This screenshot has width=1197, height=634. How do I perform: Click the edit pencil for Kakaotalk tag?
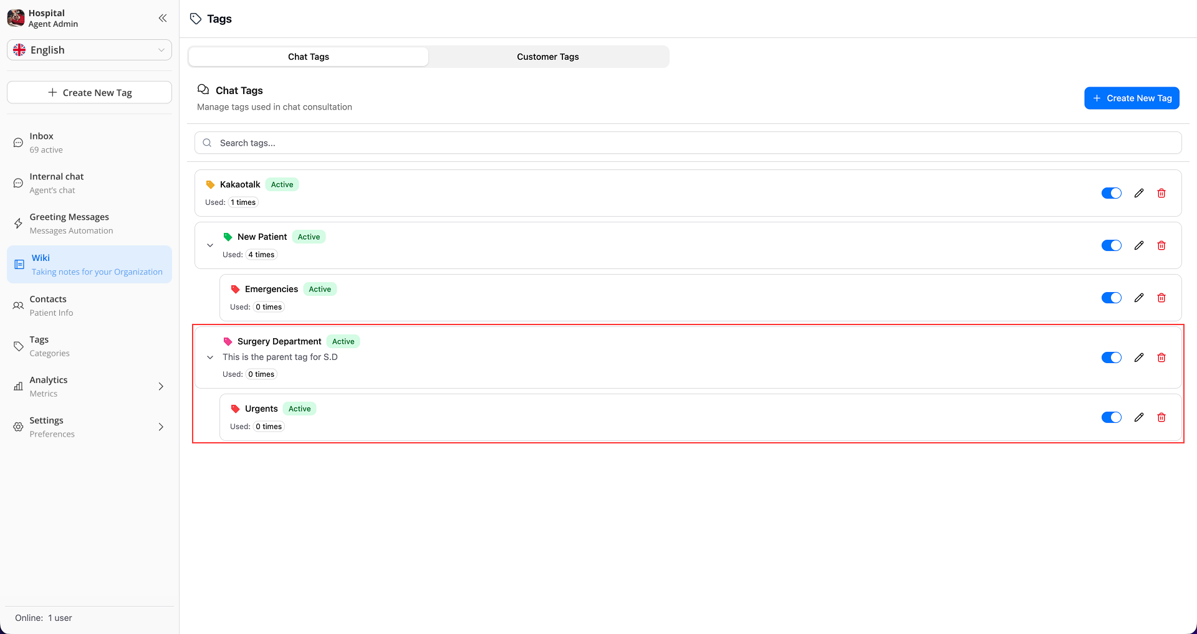pyautogui.click(x=1138, y=193)
